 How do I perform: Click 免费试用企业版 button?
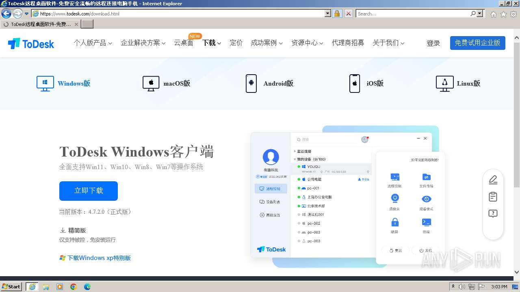pos(478,43)
